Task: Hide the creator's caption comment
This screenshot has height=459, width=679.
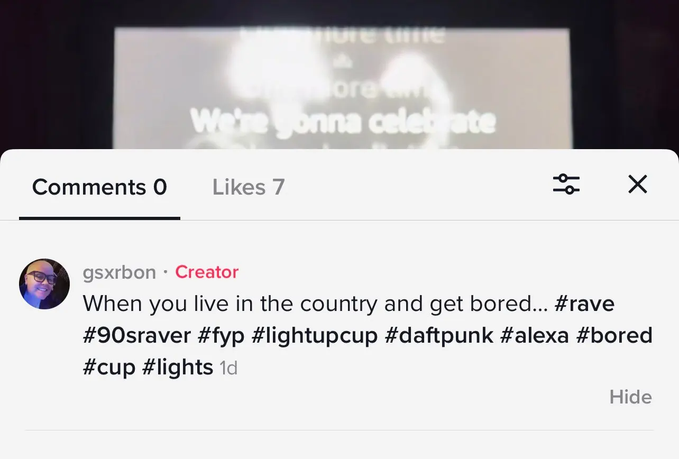Action: click(630, 397)
